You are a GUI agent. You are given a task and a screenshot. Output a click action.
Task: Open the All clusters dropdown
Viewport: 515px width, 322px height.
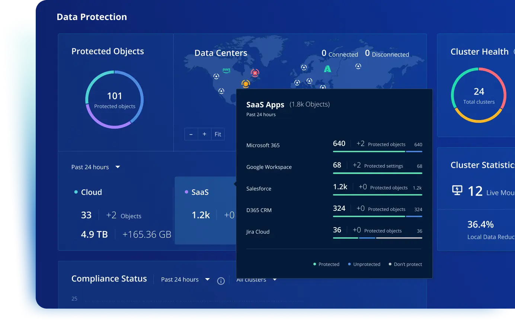pyautogui.click(x=257, y=280)
